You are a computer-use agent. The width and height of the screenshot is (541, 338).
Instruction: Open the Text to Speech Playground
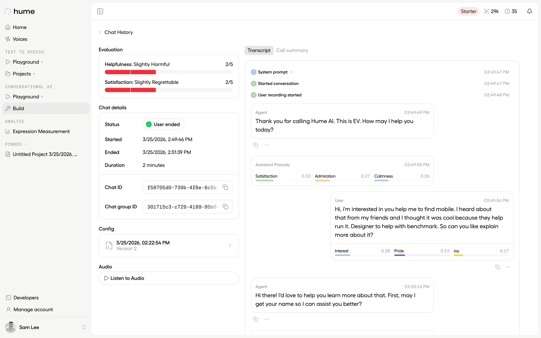pos(46,62)
